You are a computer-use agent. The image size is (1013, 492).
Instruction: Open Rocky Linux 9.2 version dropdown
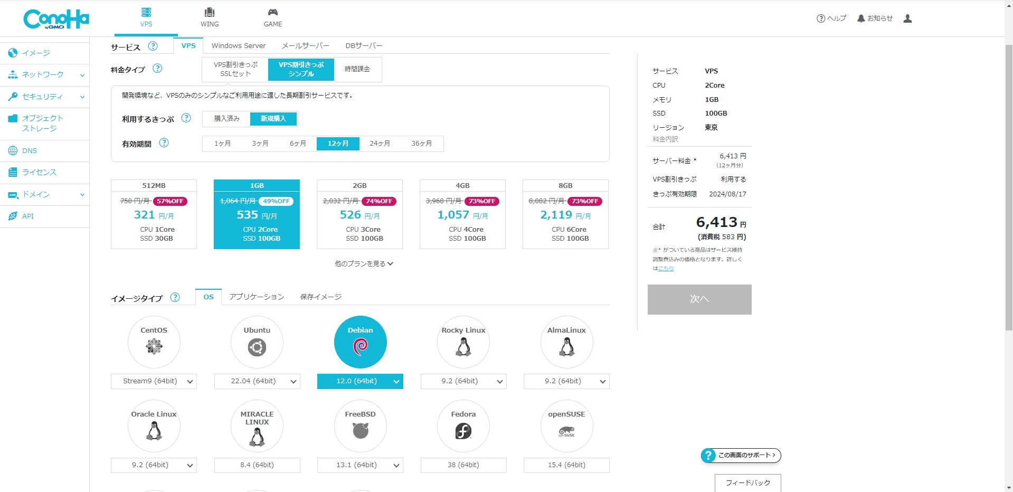[463, 381]
